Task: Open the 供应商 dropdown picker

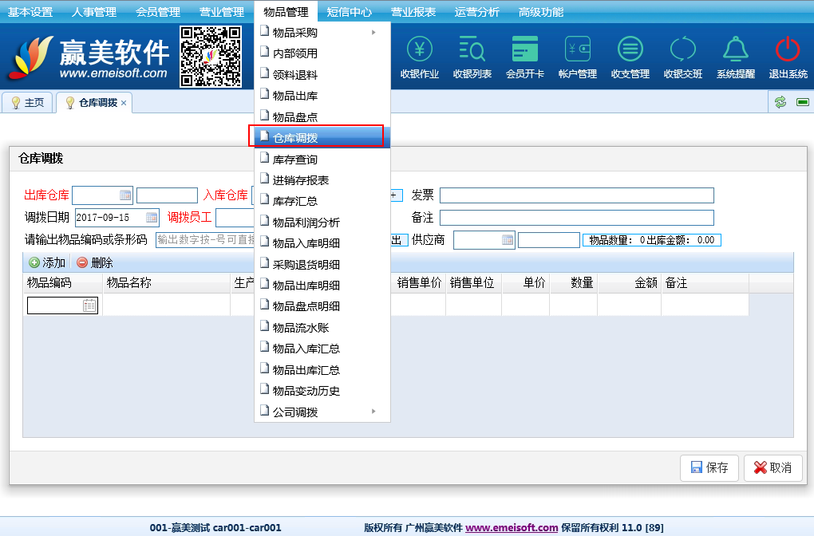Action: pos(508,240)
